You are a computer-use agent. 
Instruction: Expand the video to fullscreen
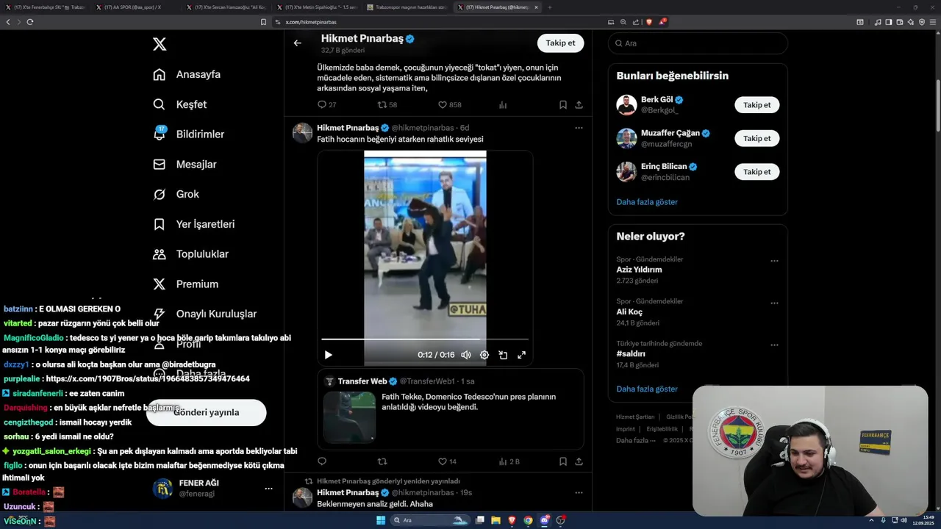pyautogui.click(x=521, y=355)
